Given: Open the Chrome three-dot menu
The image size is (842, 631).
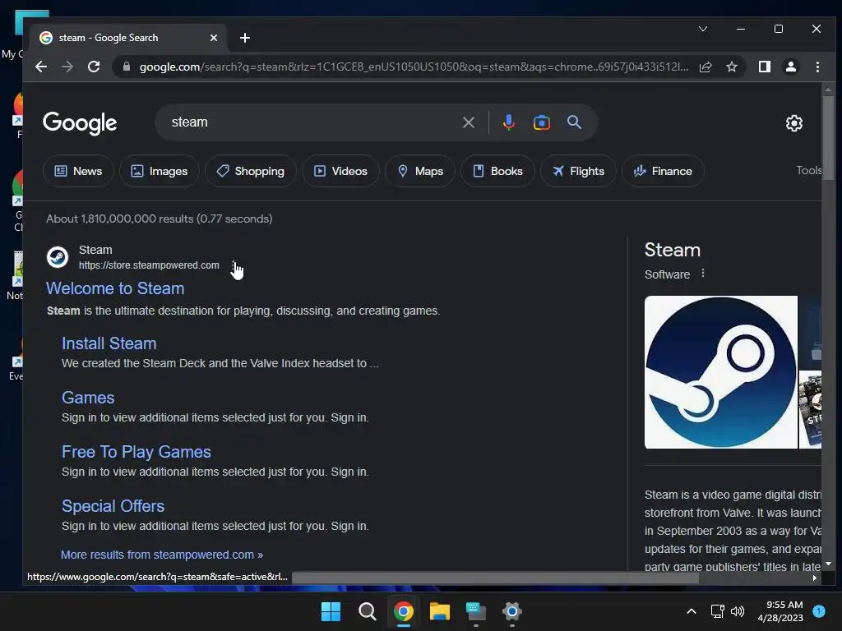Looking at the screenshot, I should coord(817,67).
